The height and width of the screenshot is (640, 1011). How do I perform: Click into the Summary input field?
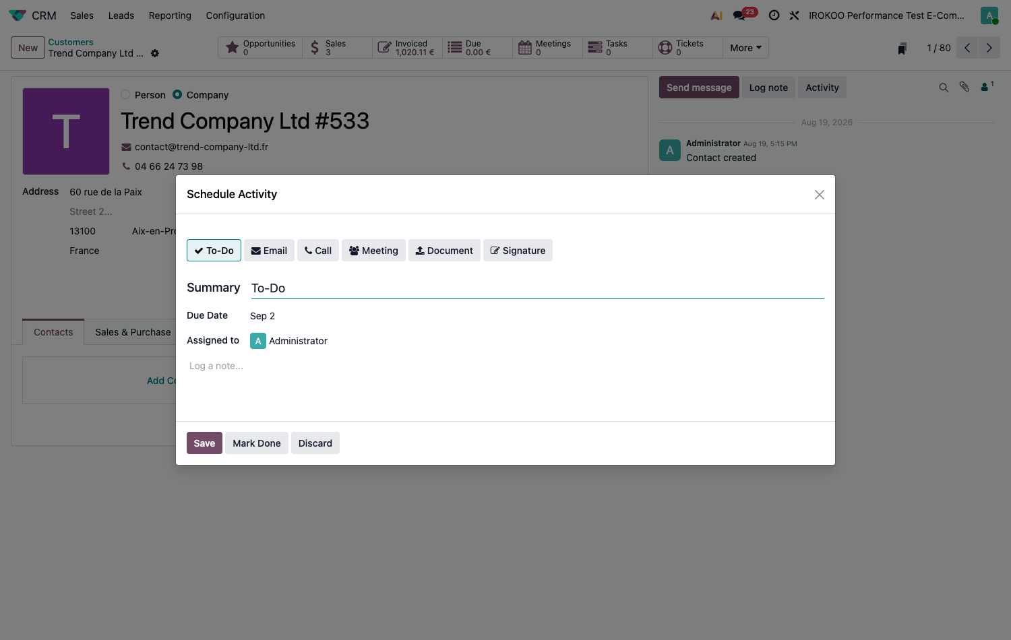(537, 288)
